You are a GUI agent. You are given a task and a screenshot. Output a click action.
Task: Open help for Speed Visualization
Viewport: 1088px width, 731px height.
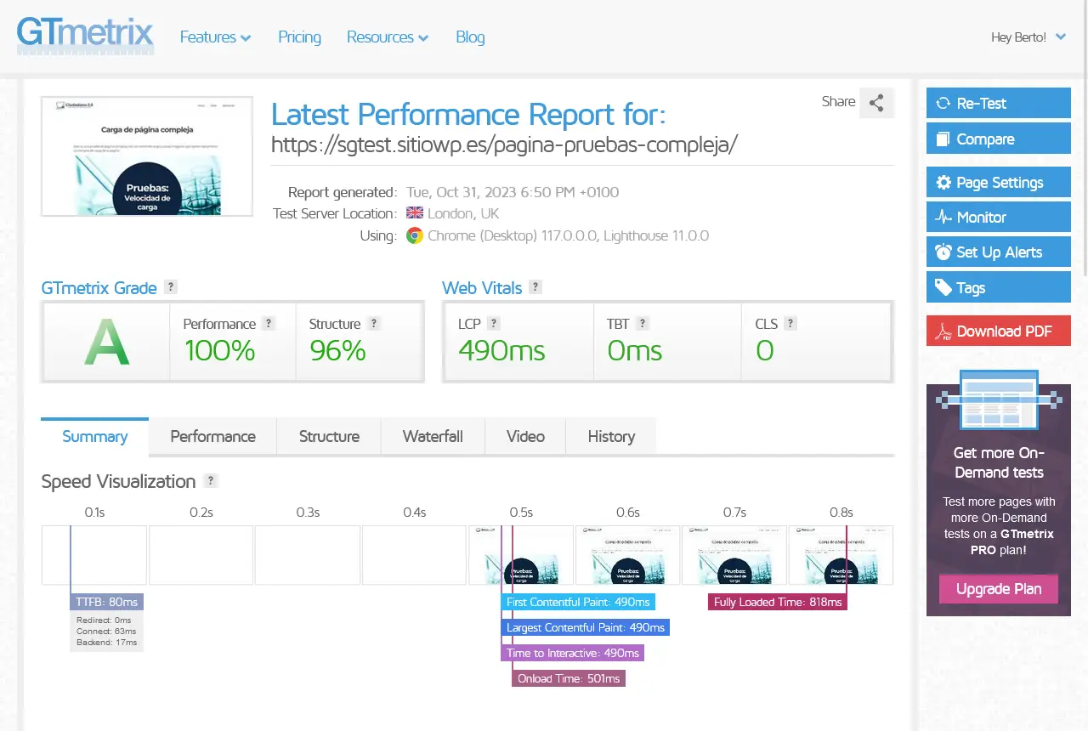(211, 480)
